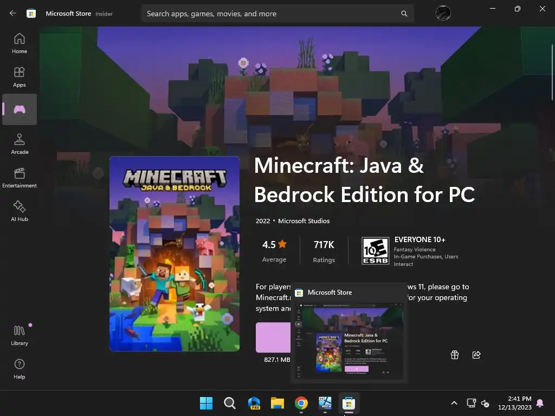This screenshot has width=555, height=416.
Task: Go back with the back arrow
Action: pyautogui.click(x=13, y=14)
